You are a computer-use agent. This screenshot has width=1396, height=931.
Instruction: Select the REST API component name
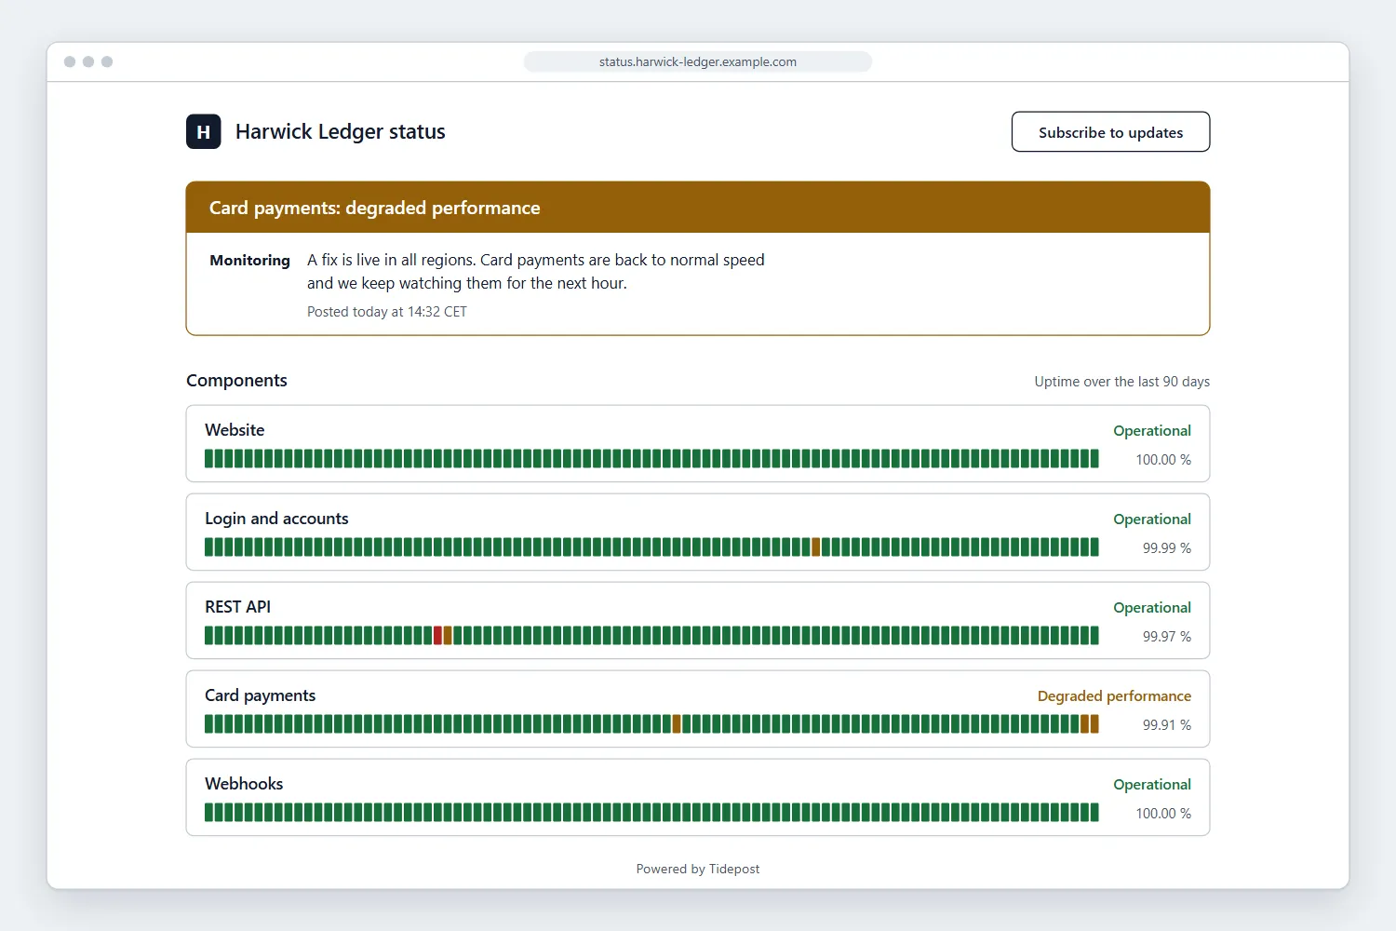(237, 607)
